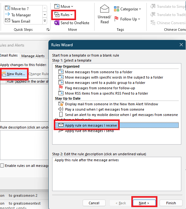Open the Follow Up flag dropdown
Image resolution: width=186 pixels, height=209 pixels.
click(x=127, y=19)
